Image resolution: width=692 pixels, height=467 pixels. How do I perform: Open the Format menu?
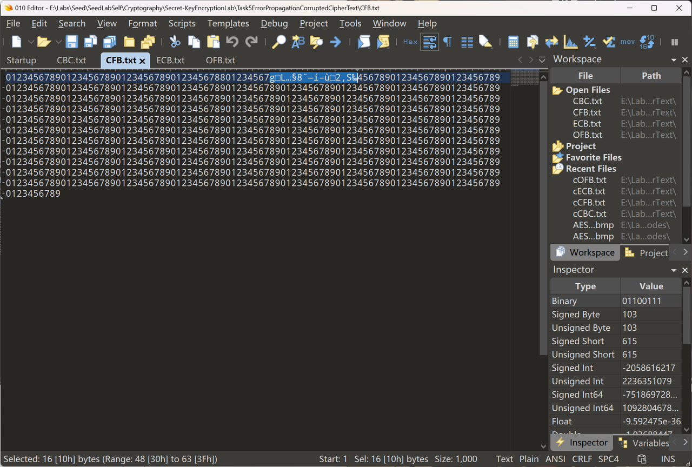pyautogui.click(x=143, y=23)
